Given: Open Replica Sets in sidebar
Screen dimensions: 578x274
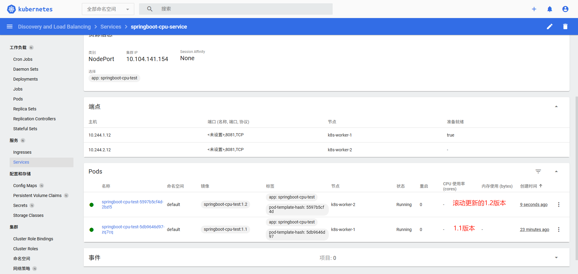Looking at the screenshot, I should point(25,109).
